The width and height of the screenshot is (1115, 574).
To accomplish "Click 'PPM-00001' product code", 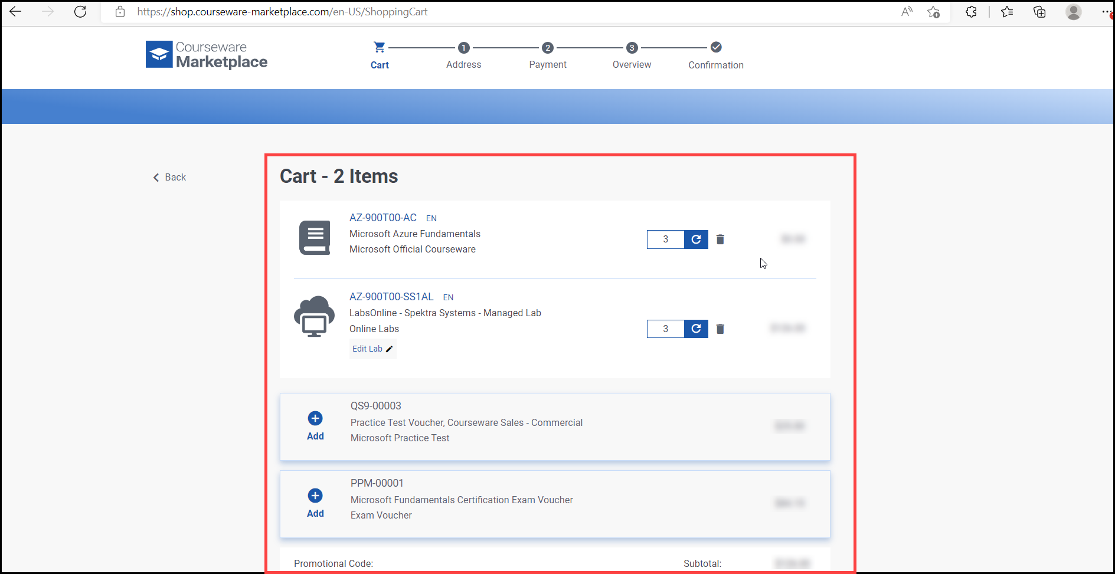I will [x=377, y=483].
